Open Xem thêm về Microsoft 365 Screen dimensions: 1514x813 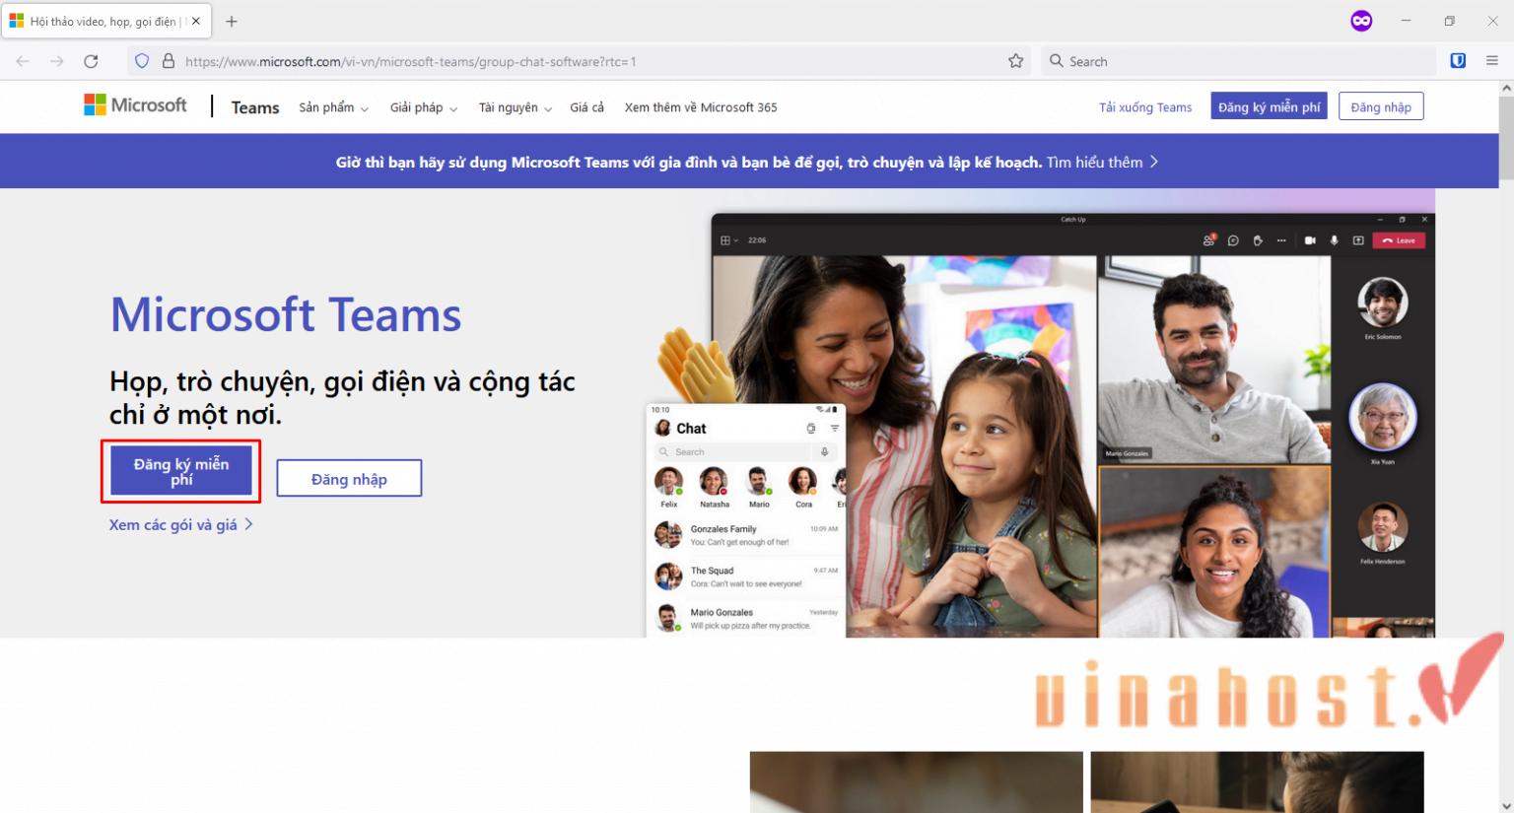(701, 107)
